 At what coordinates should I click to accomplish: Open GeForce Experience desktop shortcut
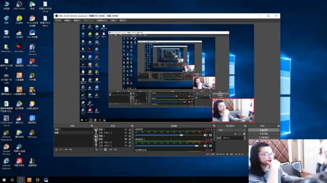pos(6,135)
